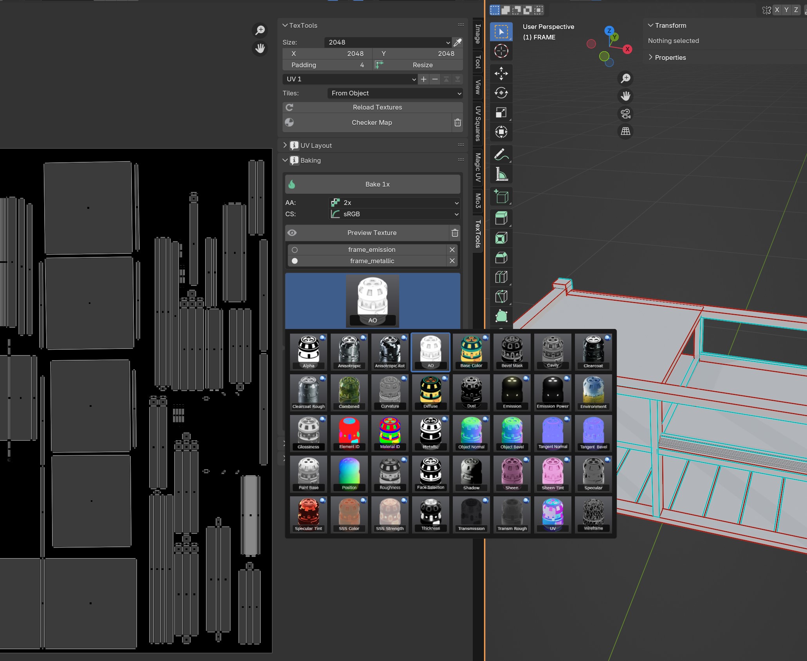
Task: Toggle camera view in 3D viewport
Action: click(626, 114)
